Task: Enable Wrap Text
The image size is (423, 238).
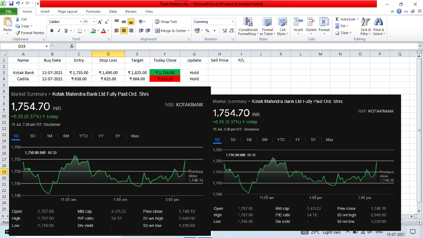Action: coord(166,22)
